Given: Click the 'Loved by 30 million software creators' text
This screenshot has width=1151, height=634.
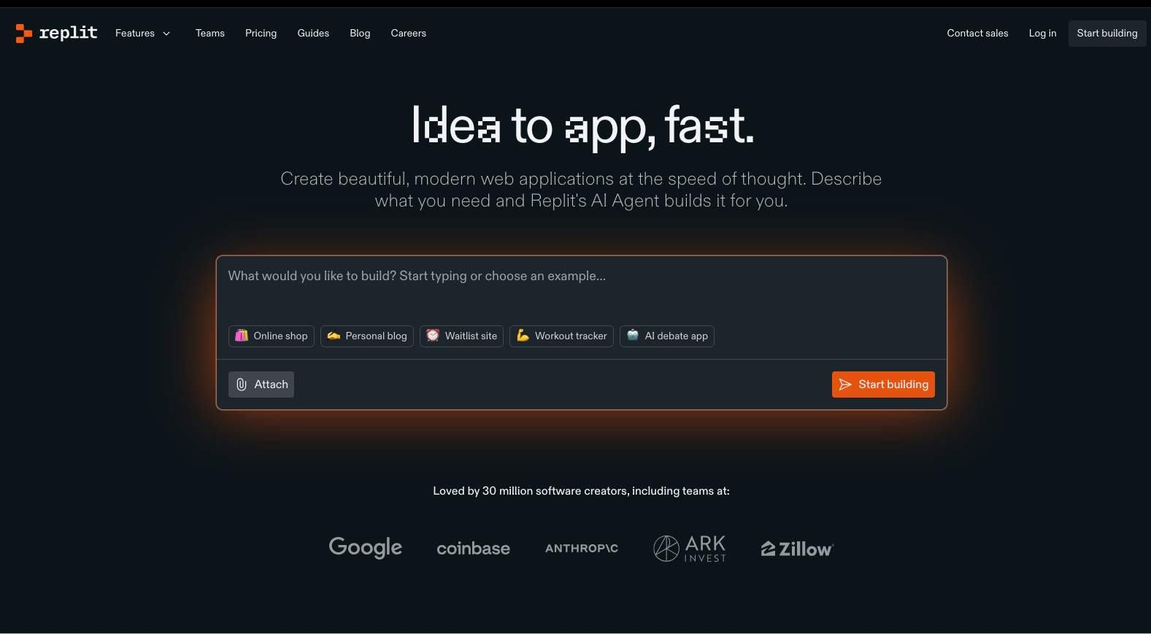Looking at the screenshot, I should pos(581,491).
